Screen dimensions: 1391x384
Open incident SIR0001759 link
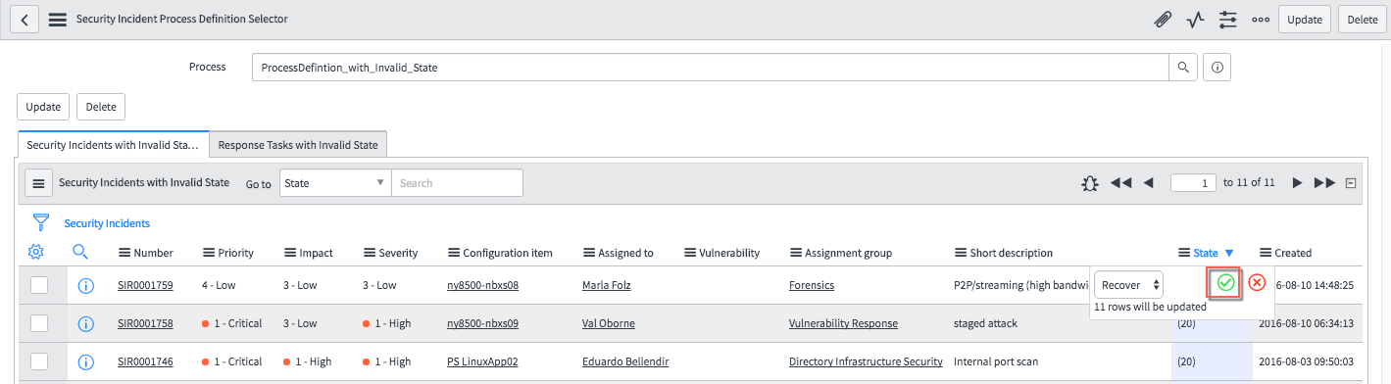pos(145,285)
